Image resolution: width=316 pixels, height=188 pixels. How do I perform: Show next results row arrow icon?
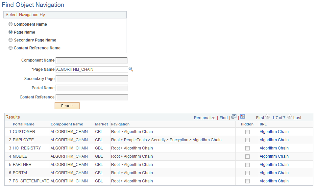(289, 117)
